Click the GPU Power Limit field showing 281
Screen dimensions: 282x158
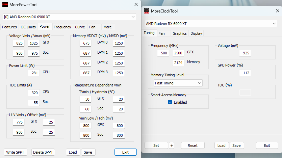point(34,73)
